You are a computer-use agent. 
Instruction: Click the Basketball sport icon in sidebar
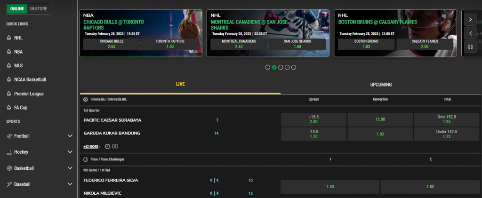point(9,168)
